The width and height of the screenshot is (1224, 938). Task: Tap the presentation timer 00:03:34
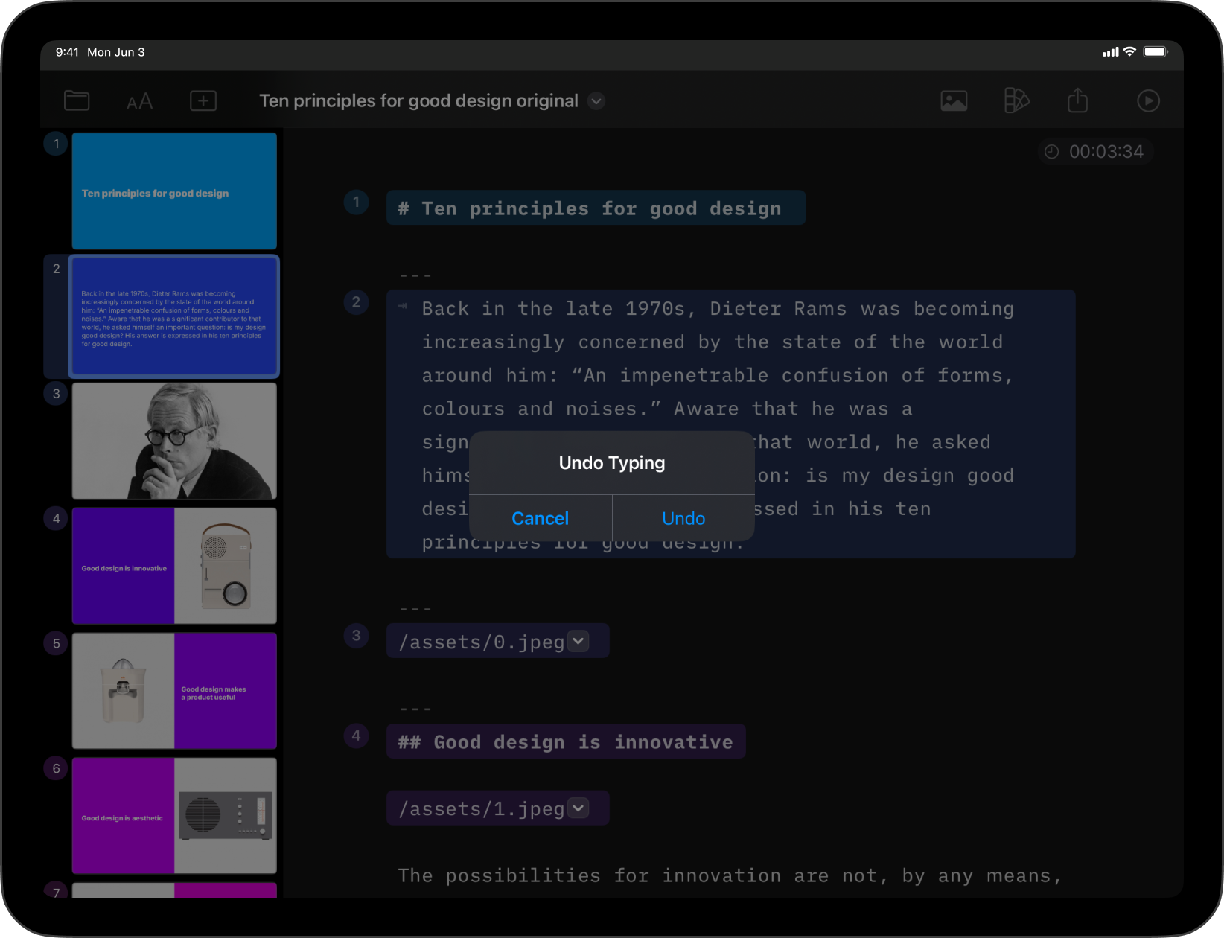tap(1107, 151)
